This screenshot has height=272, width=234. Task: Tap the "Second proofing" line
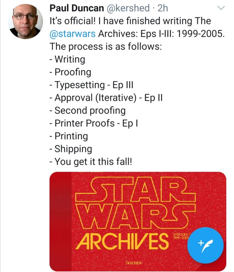(88, 110)
